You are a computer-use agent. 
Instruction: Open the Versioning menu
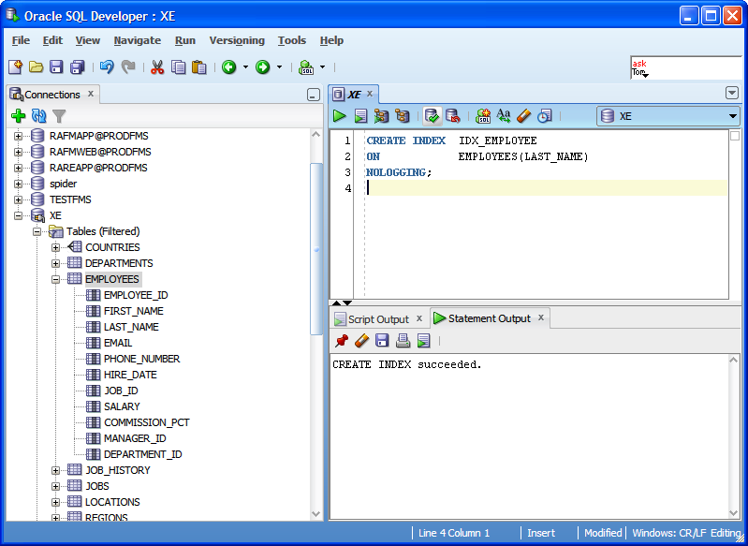click(x=237, y=40)
